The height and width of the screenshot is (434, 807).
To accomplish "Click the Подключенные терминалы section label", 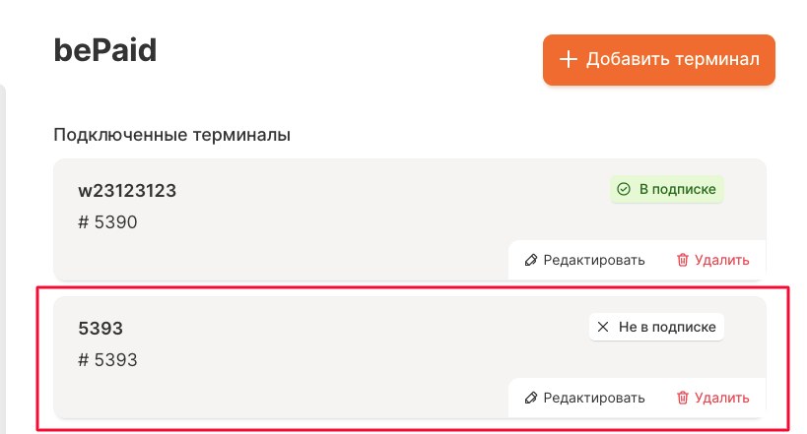I will pos(171,135).
